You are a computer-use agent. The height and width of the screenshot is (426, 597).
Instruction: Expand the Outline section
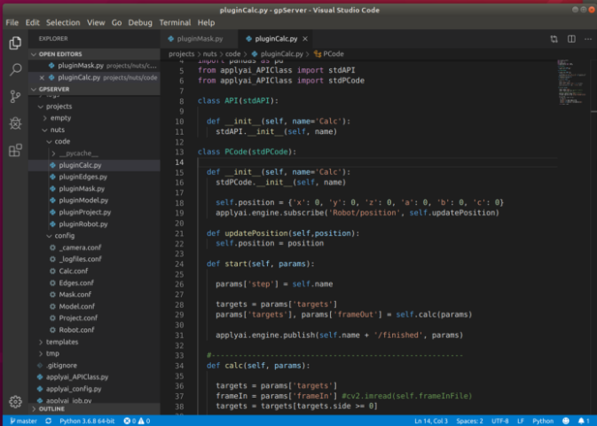(x=94, y=409)
